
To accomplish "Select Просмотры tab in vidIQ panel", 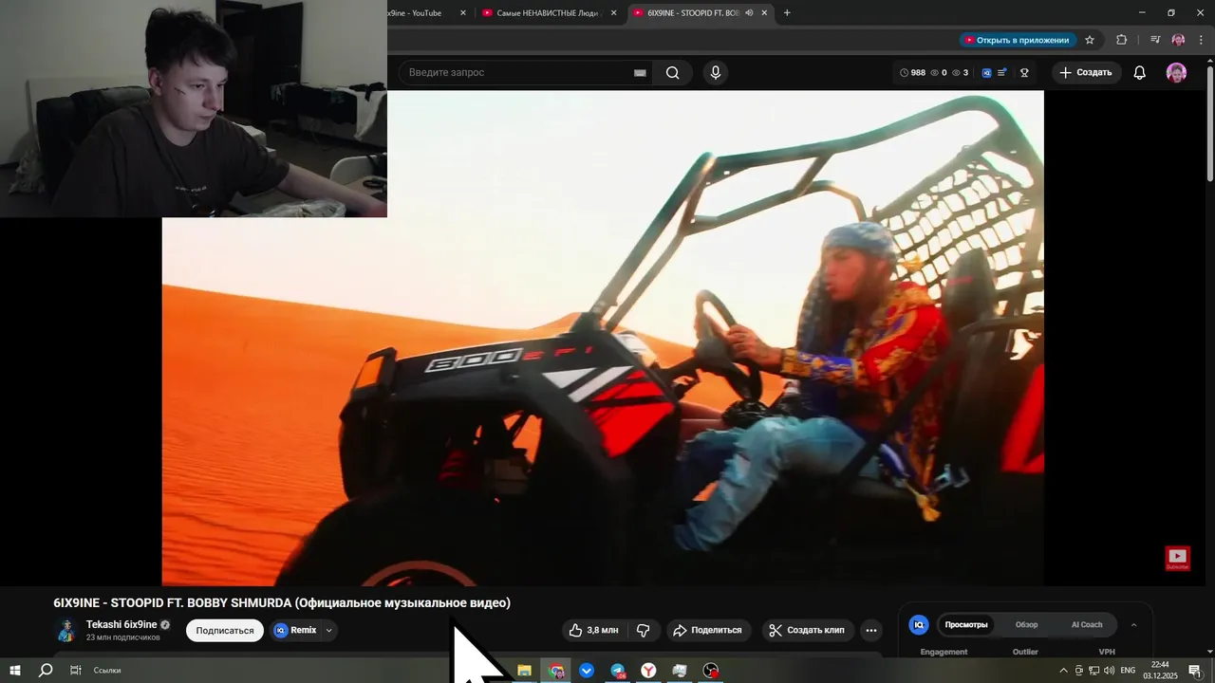I will point(965,625).
